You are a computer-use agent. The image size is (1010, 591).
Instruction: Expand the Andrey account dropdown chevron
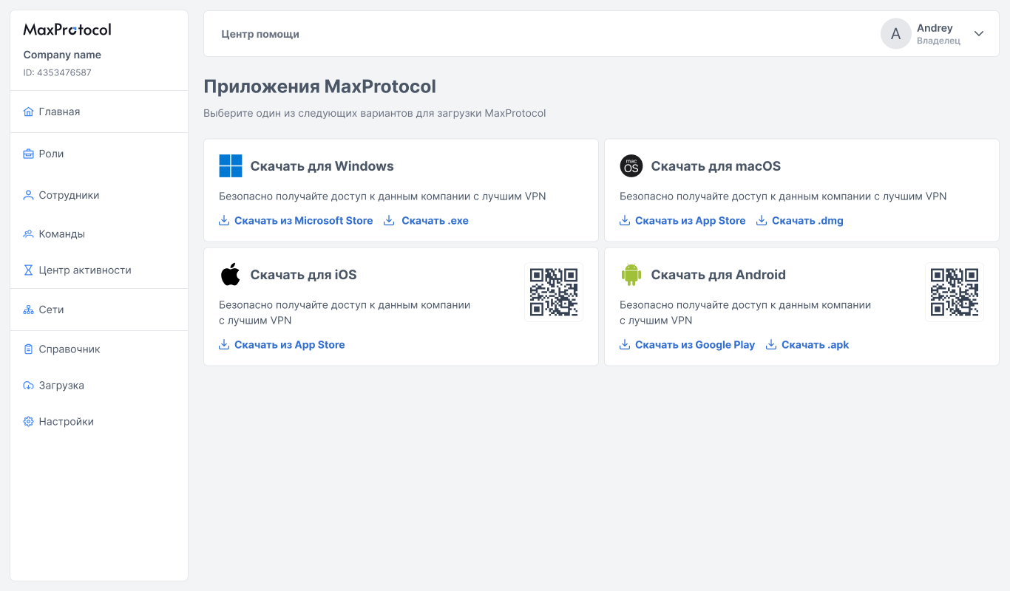click(x=979, y=33)
